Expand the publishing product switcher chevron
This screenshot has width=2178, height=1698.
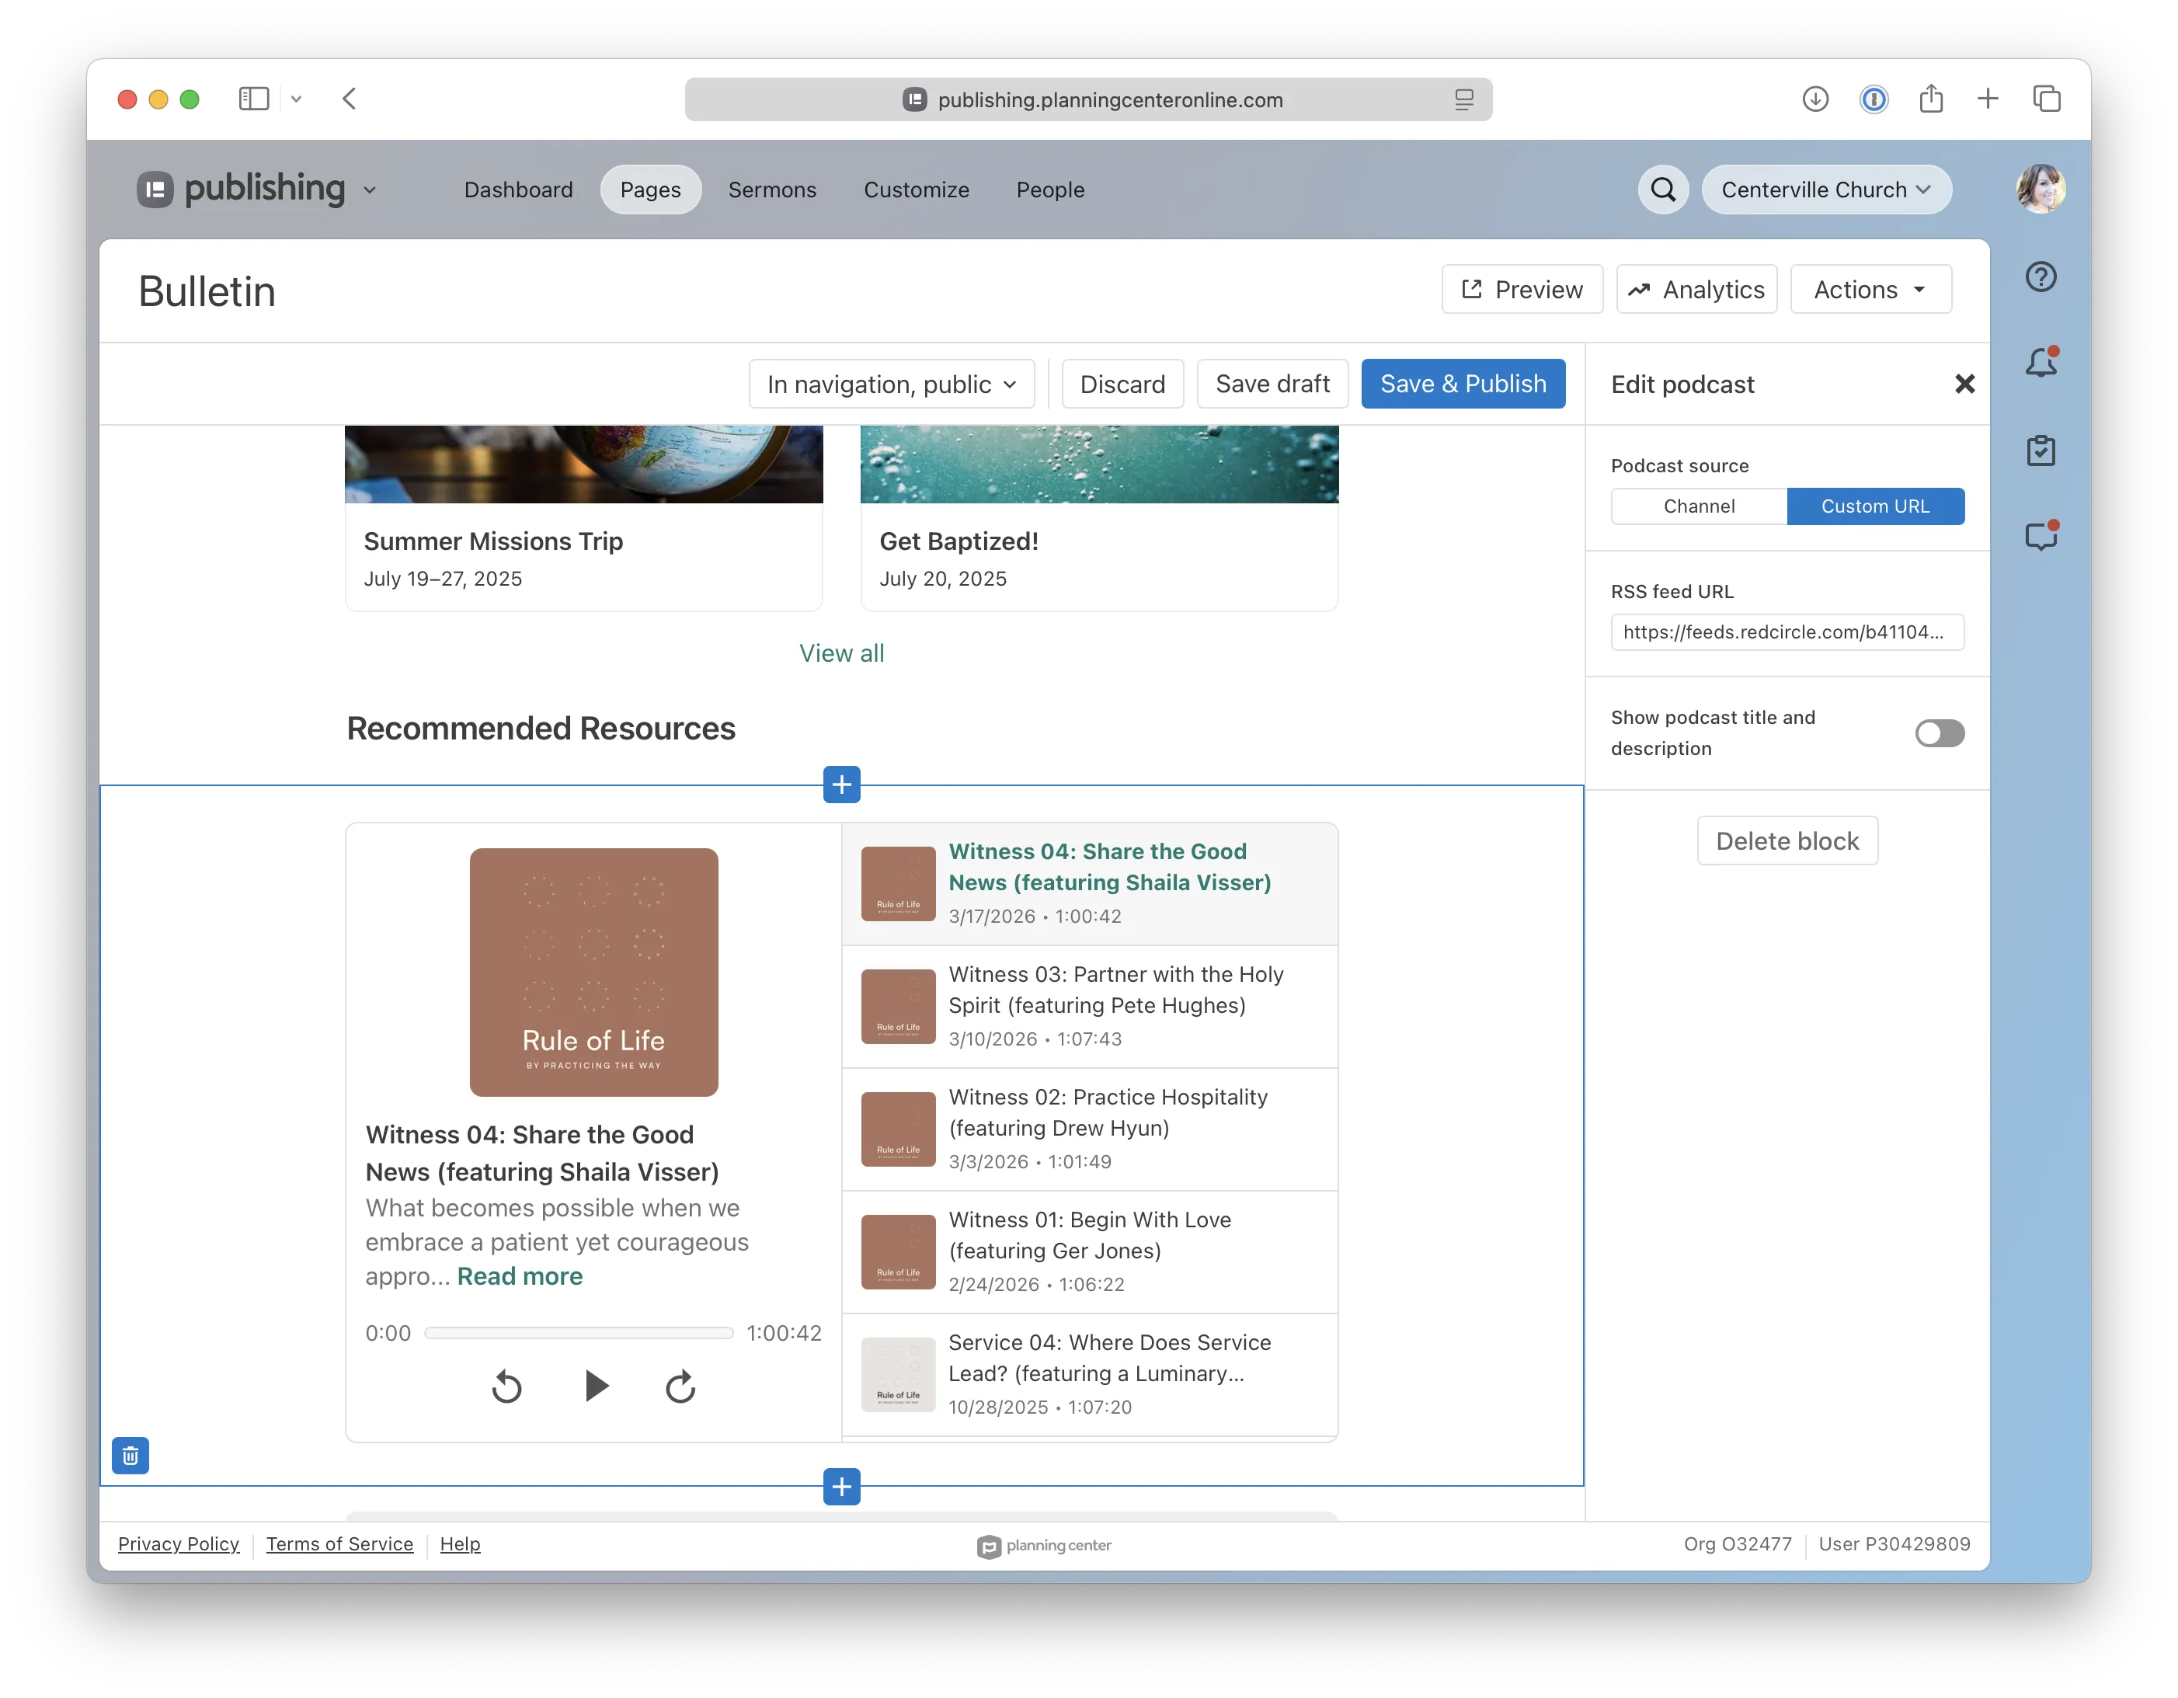pos(370,190)
